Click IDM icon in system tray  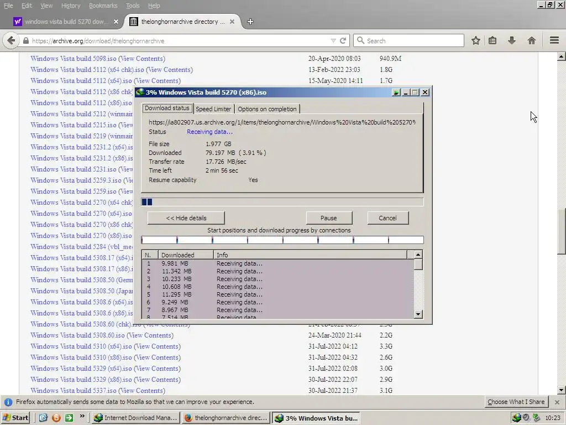[x=517, y=418]
